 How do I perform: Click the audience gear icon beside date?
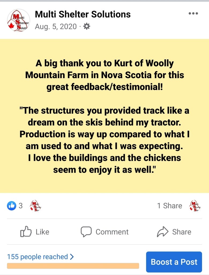pyautogui.click(x=87, y=26)
